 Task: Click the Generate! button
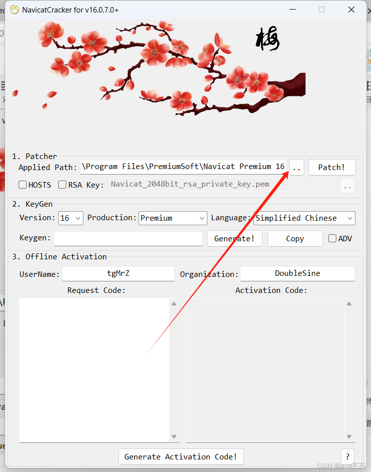(234, 239)
